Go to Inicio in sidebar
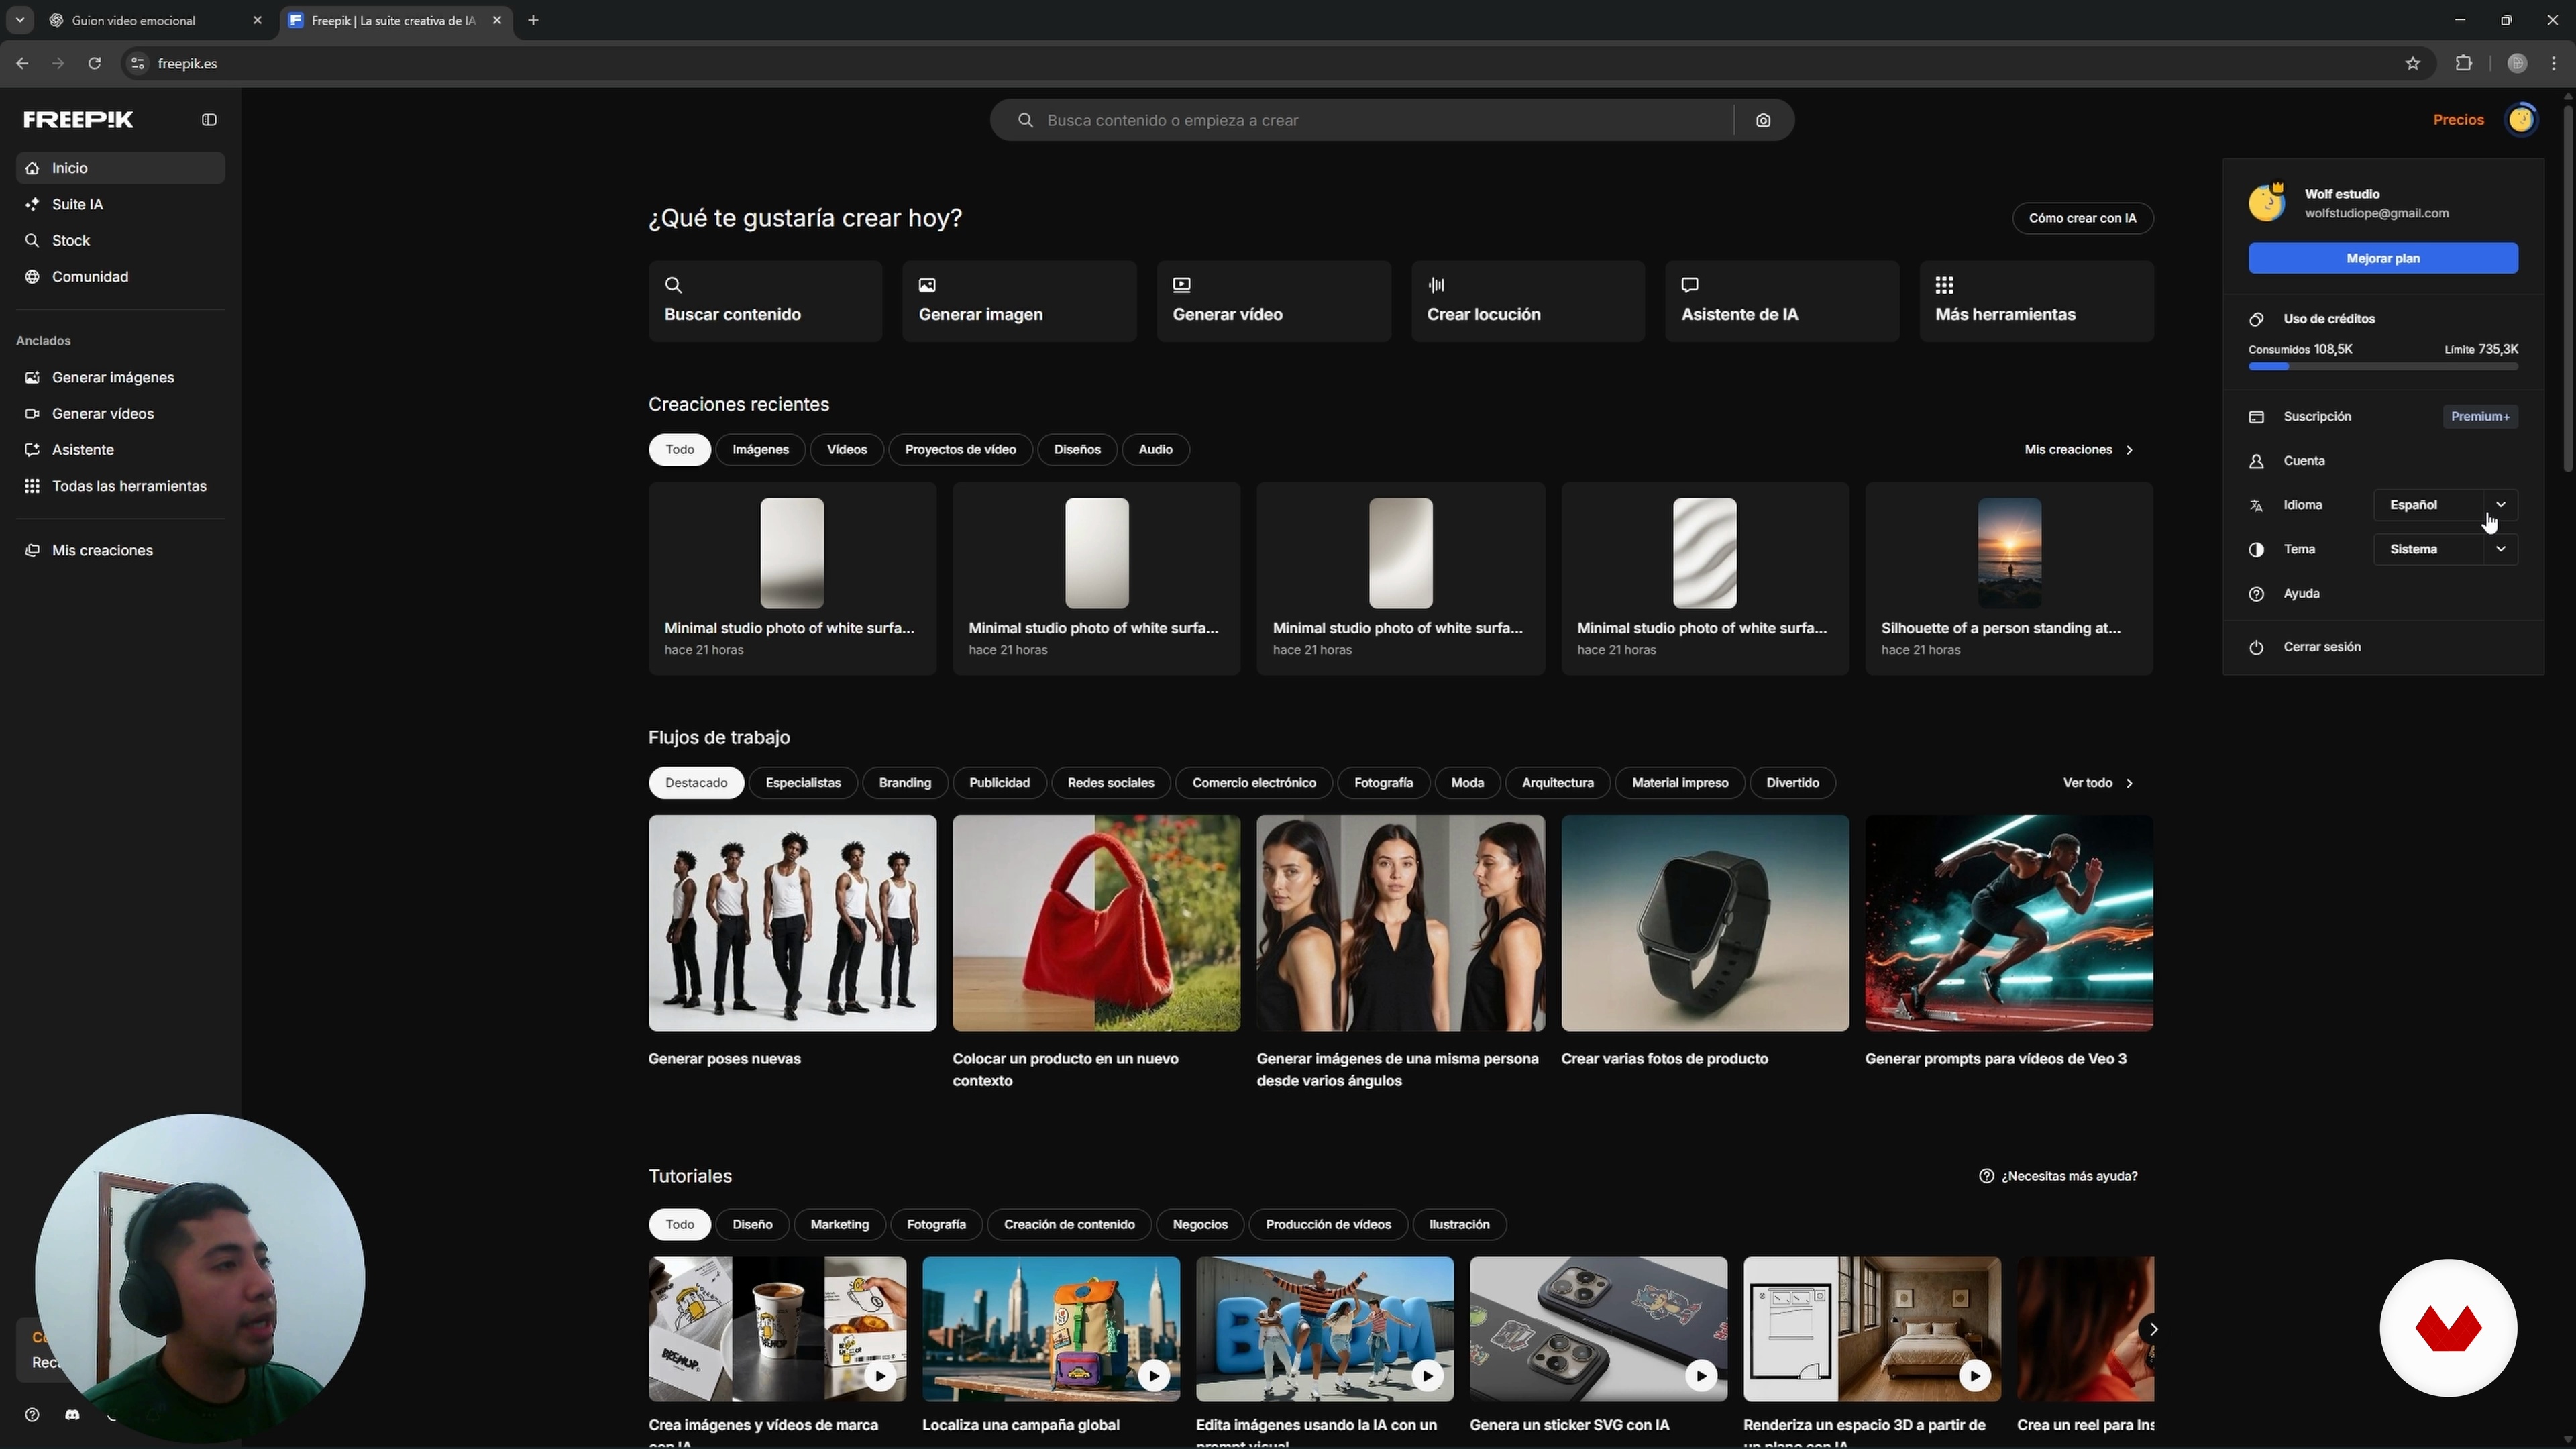This screenshot has height=1449, width=2576. pos(121,168)
